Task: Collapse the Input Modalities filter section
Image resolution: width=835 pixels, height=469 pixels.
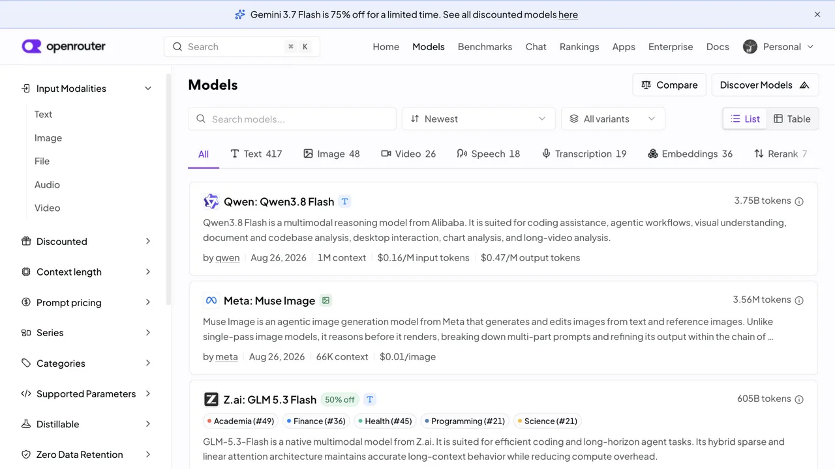Action: click(86, 89)
